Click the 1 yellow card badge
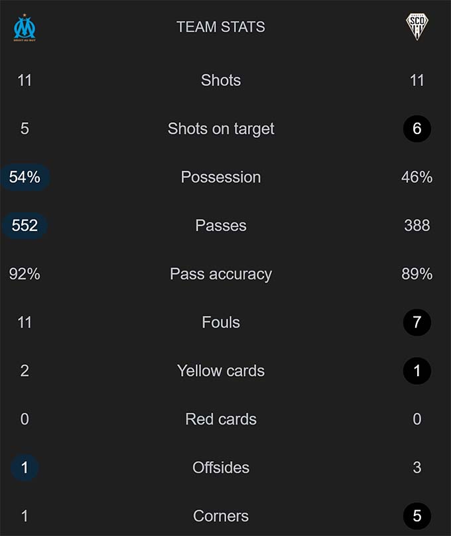451x536 pixels. point(417,371)
